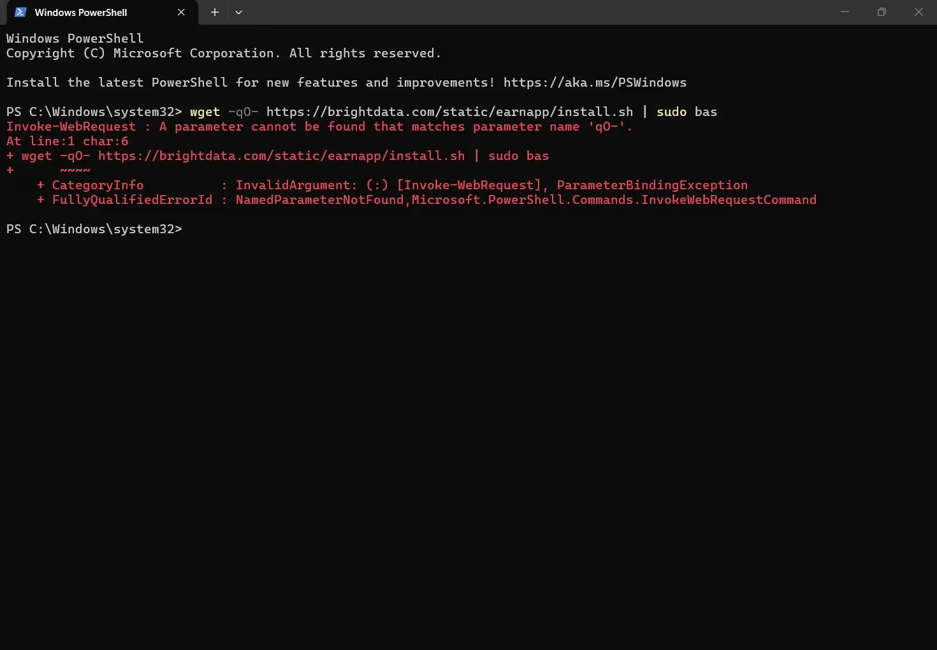Click the brightdata URL in typed command
Image resolution: width=937 pixels, height=650 pixels.
(450, 112)
